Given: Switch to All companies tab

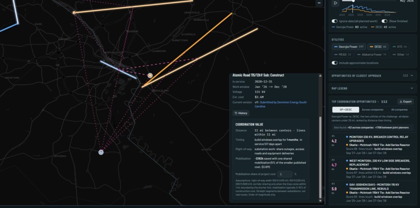Looking at the screenshot, I should [399, 109].
